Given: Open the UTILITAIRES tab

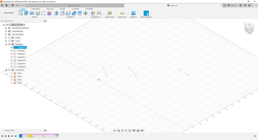Looking at the screenshot, I should click(89, 9).
